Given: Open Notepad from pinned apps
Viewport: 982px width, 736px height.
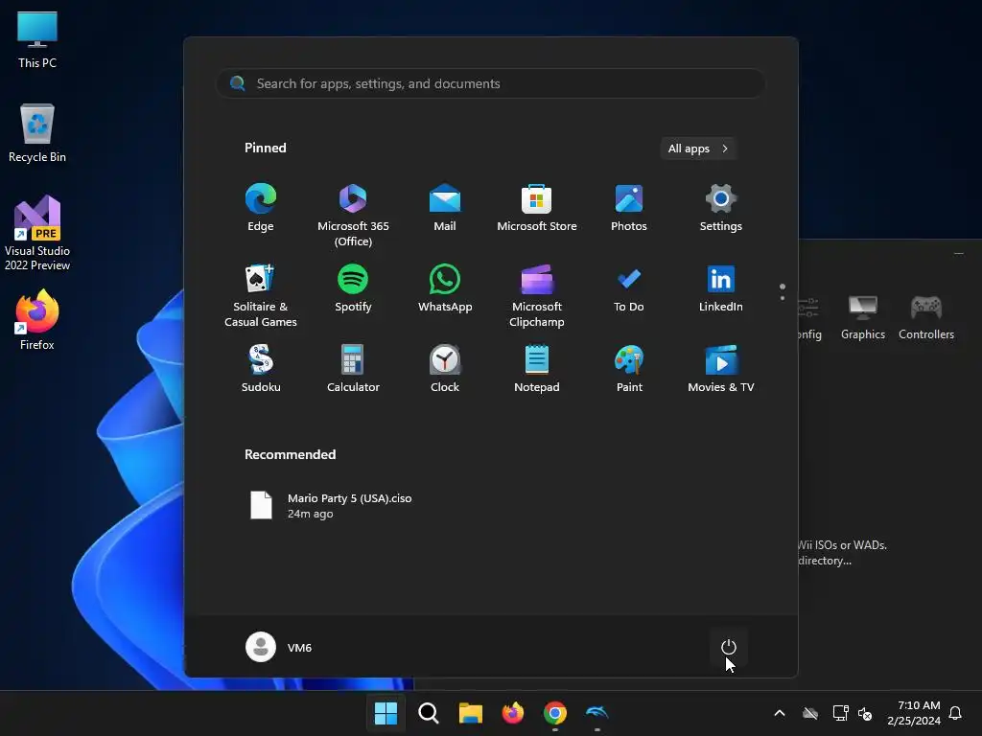Looking at the screenshot, I should 537,369.
